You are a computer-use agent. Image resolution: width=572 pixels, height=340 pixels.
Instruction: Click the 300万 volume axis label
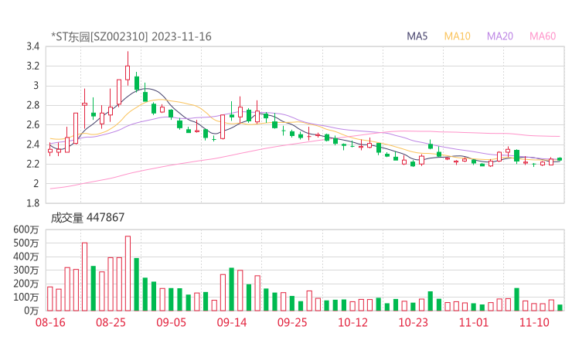(26, 270)
